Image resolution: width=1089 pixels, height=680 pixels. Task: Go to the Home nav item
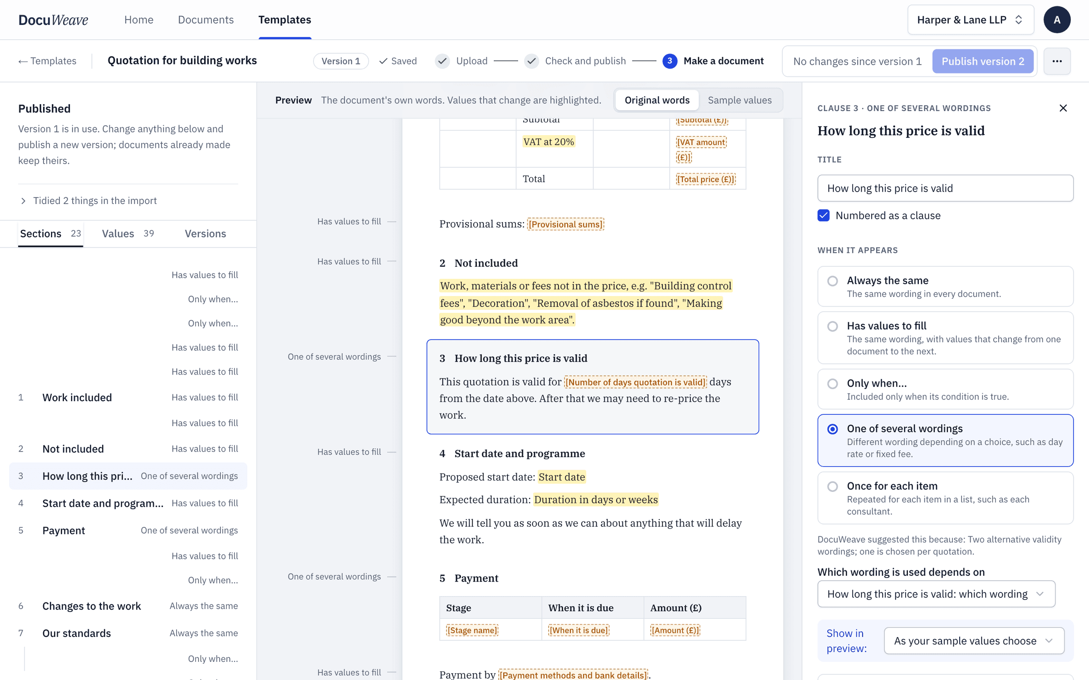click(139, 20)
